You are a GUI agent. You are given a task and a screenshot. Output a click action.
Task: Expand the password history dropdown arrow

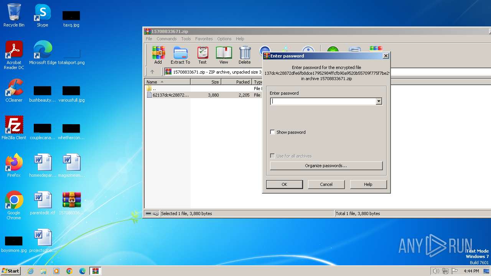[379, 101]
